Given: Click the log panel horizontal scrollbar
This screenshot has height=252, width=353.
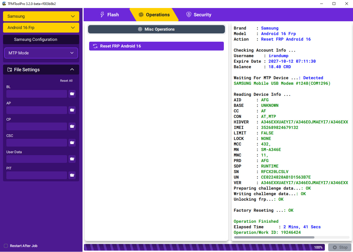Looking at the screenshot, I should tap(274, 237).
